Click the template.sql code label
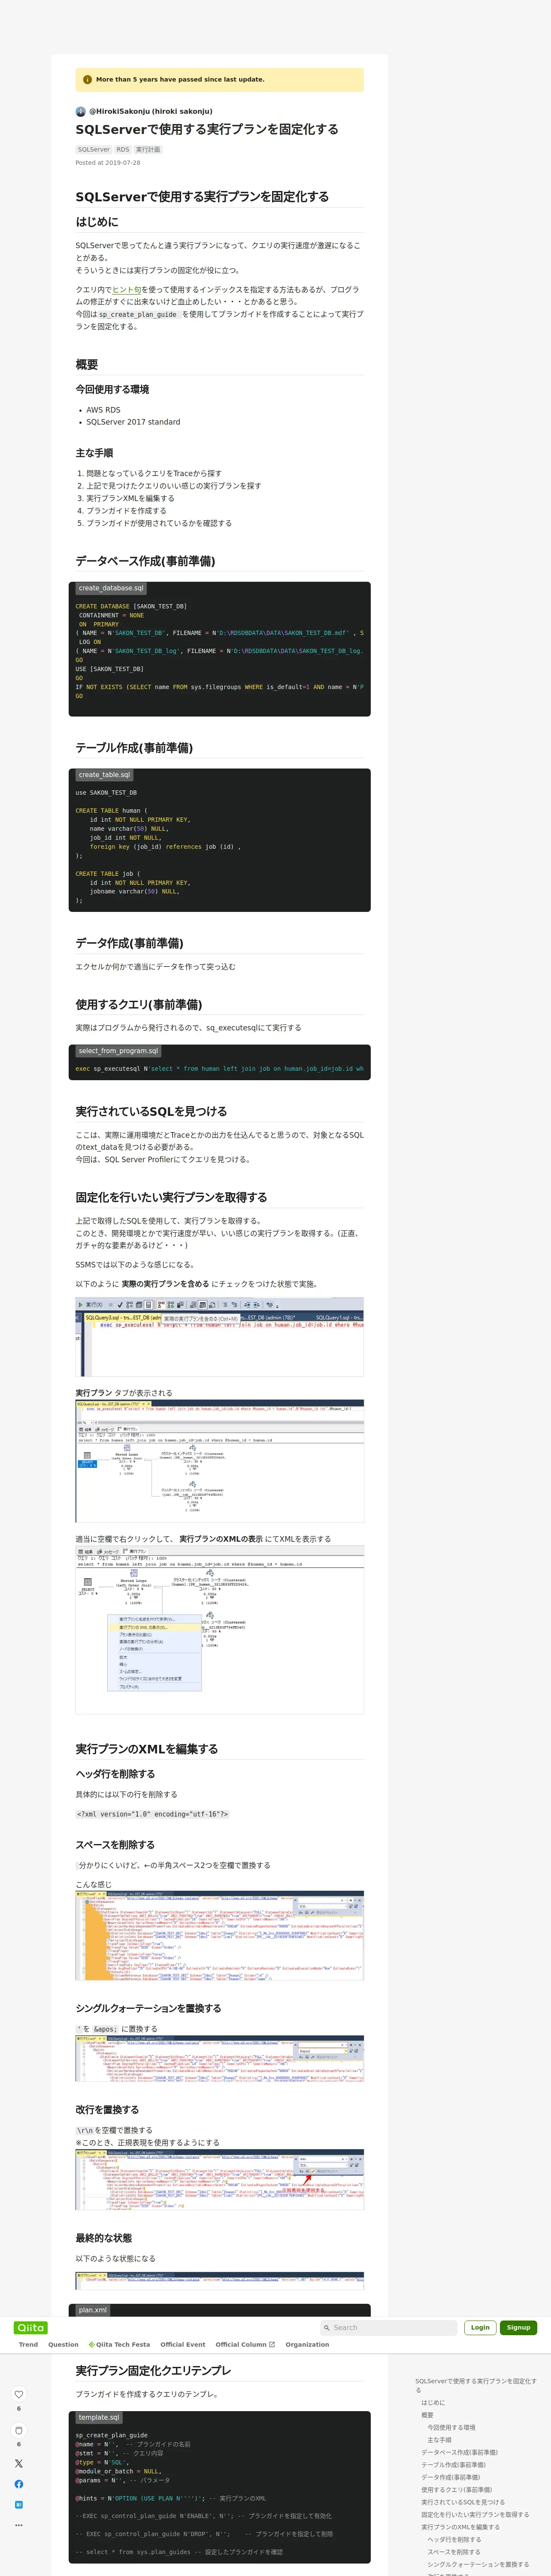The height and width of the screenshot is (2576, 551). pos(99,2417)
